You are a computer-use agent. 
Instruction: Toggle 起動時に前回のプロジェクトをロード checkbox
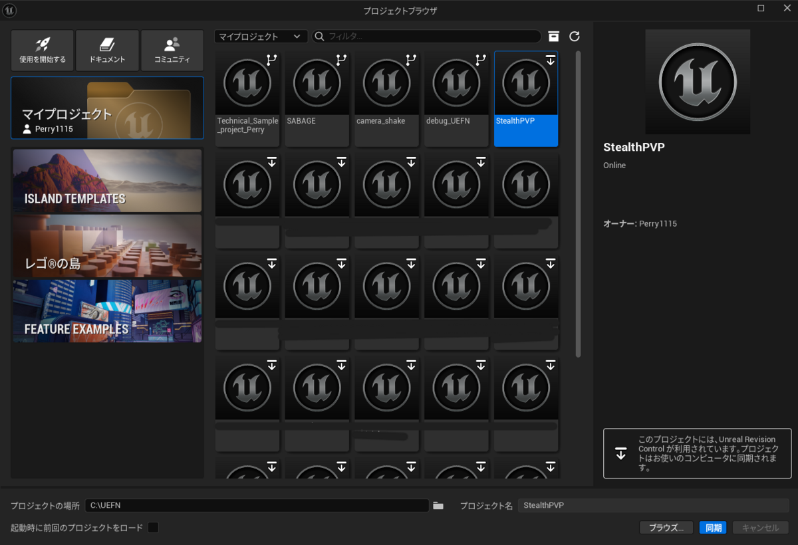[153, 528]
